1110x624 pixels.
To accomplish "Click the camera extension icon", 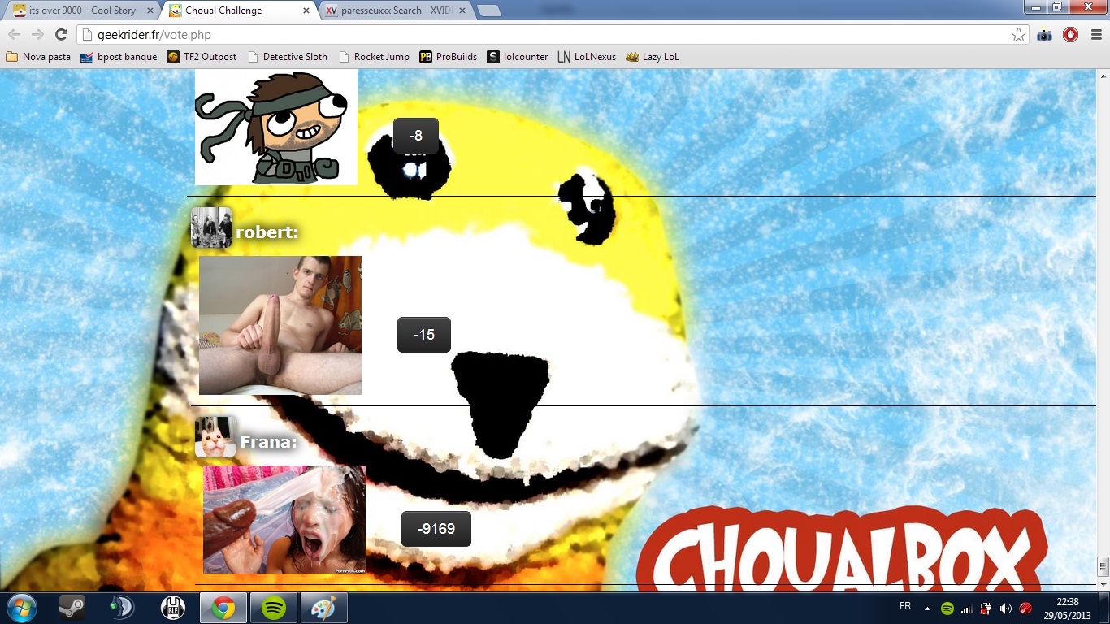I will tap(1044, 35).
